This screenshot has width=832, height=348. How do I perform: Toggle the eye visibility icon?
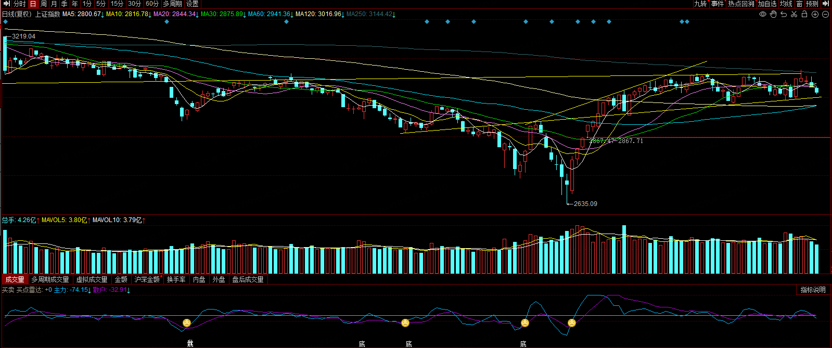tap(763, 14)
